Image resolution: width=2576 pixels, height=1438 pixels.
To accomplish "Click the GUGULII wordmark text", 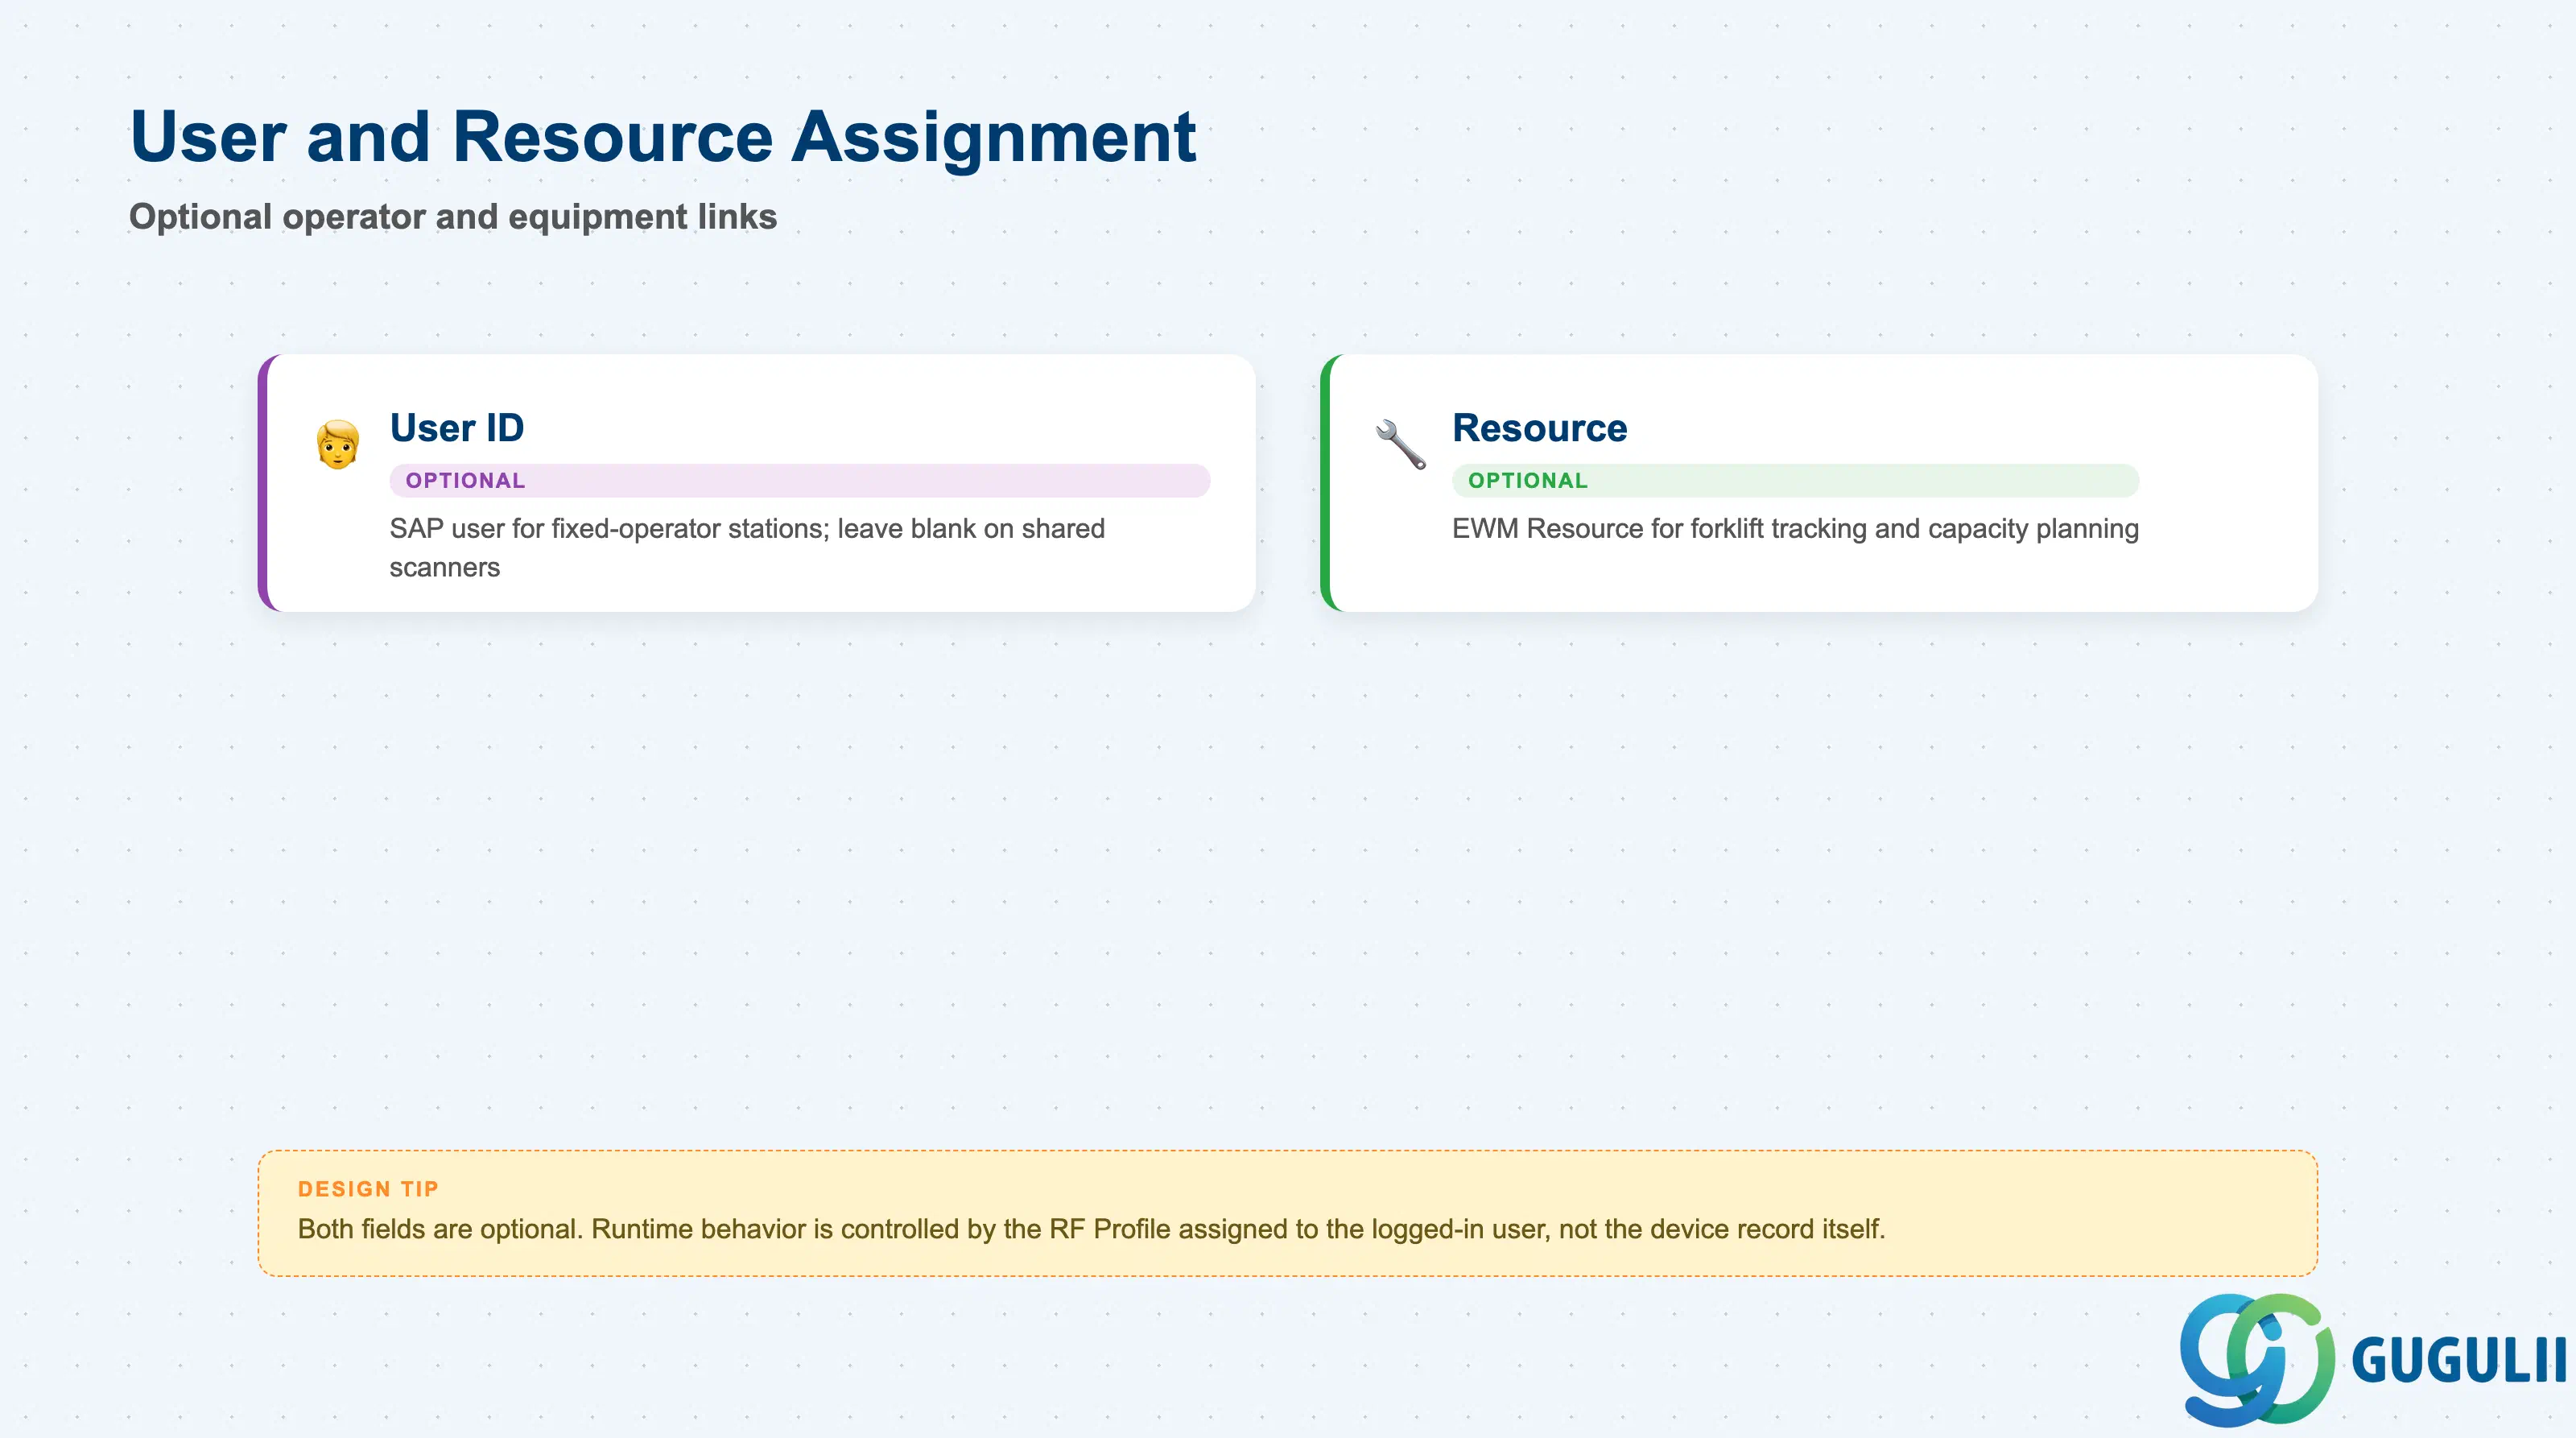I will [2459, 1360].
